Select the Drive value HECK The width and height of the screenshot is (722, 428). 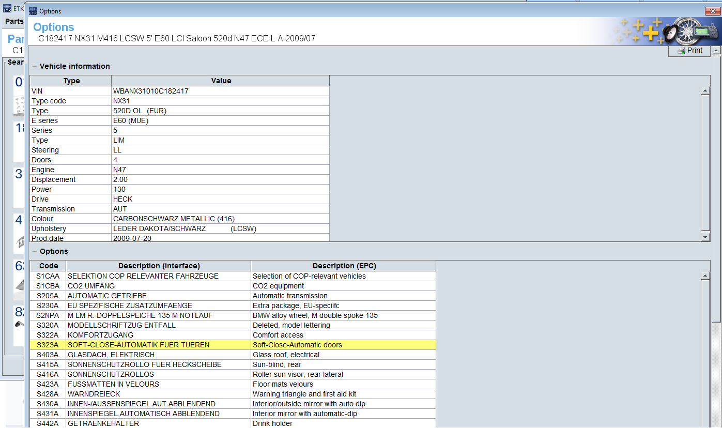[x=123, y=199]
